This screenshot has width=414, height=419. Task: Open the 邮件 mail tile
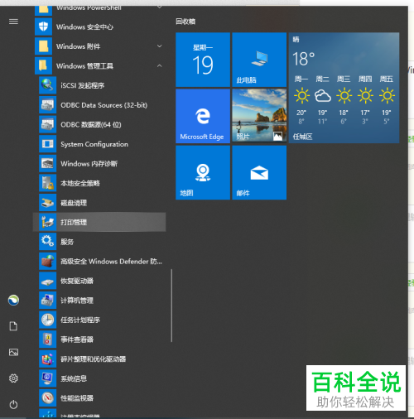click(259, 172)
